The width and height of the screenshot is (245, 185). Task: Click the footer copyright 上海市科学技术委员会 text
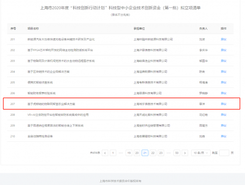tap(121, 181)
